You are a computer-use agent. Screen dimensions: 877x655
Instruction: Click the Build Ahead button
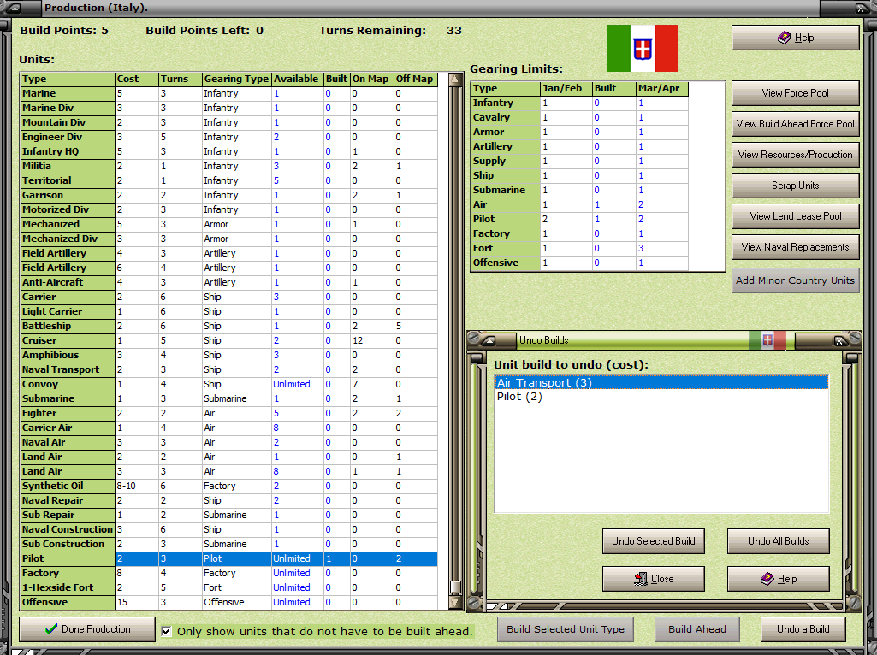(696, 629)
